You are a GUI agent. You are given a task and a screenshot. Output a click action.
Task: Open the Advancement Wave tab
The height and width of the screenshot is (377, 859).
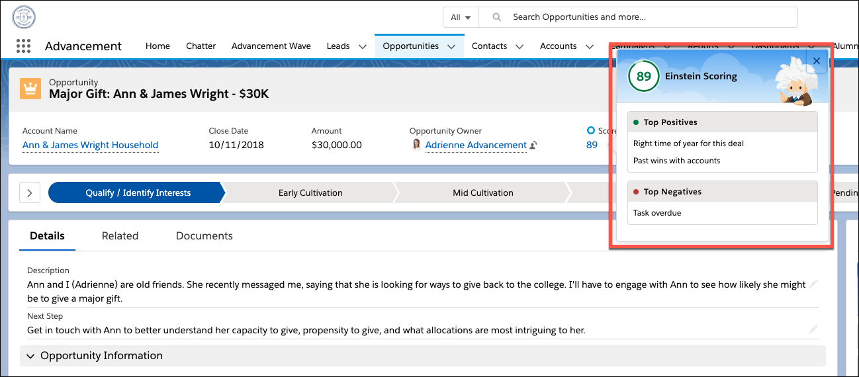(271, 46)
